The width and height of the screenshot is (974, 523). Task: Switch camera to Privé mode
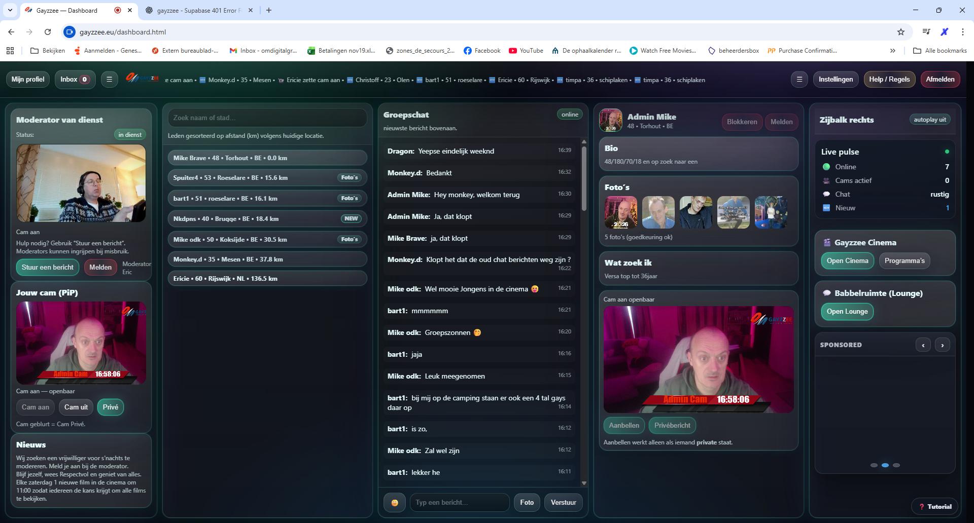(110, 407)
